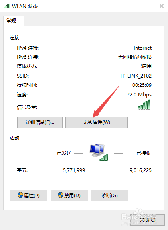Screen dimensions: 168x230
Task: Open 详细信息(E)... details dialog
Action: point(40,122)
